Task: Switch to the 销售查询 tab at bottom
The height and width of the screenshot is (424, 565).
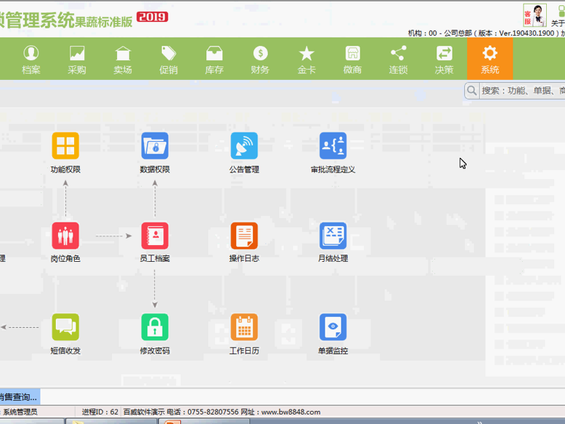Action: pos(19,397)
